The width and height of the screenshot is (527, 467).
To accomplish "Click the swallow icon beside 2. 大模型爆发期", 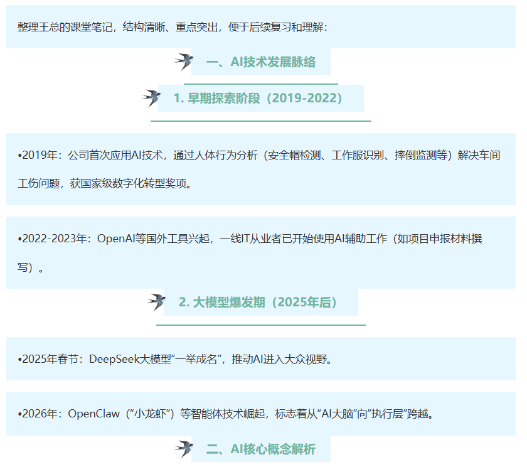I will (x=156, y=302).
